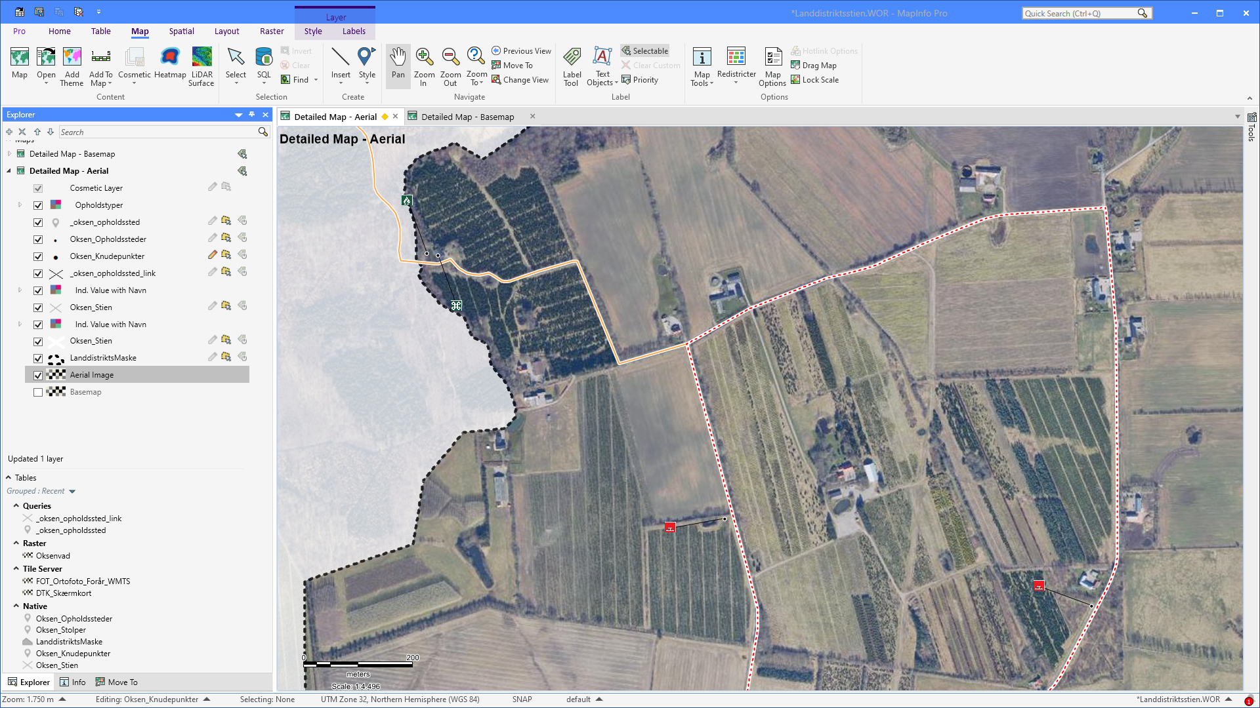Click the Tools panel icon at right edge
1260x708 pixels.
(x=1251, y=127)
